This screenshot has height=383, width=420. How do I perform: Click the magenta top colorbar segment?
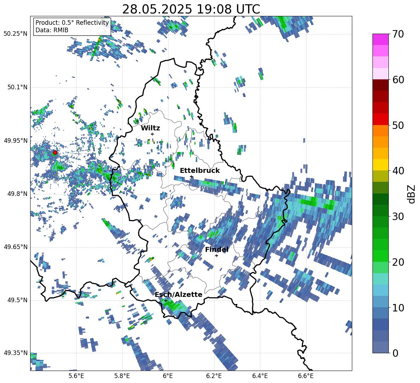click(x=380, y=39)
